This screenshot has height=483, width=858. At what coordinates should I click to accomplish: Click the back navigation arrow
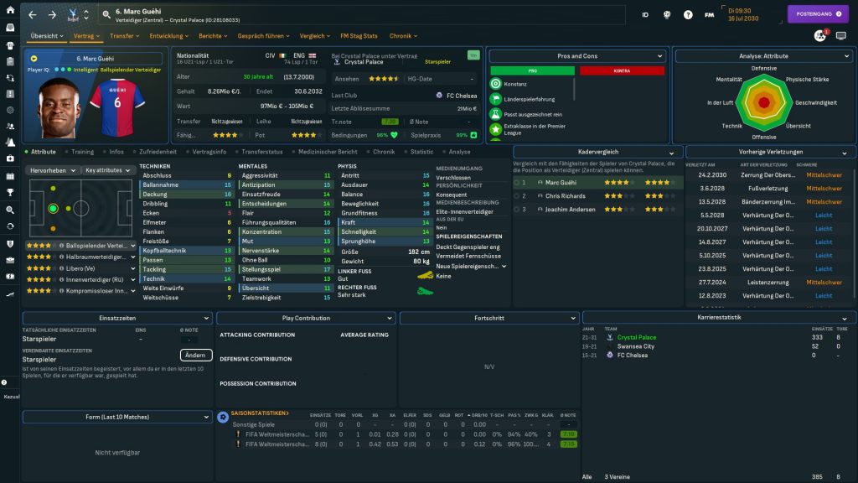tap(33, 15)
